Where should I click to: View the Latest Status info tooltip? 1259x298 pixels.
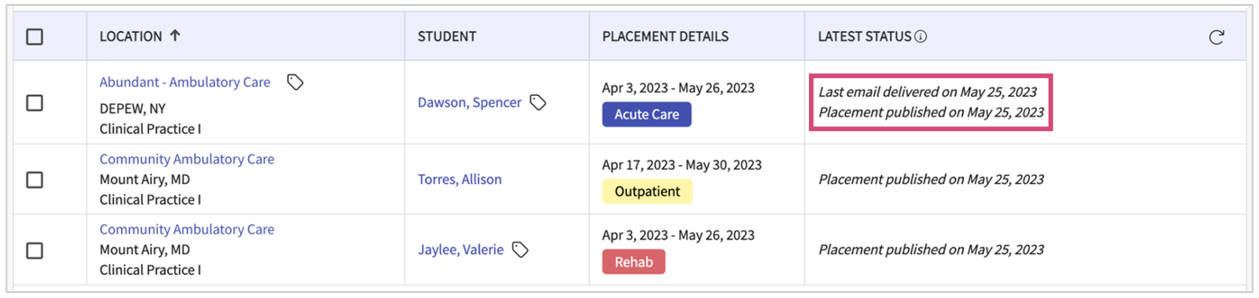pyautogui.click(x=921, y=35)
